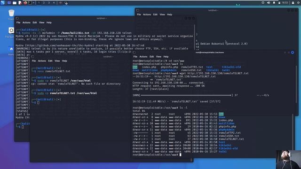301x169 pixels.
Task: Click romuloSSH.txt in the ls -l listing
Action: [x=229, y=136]
